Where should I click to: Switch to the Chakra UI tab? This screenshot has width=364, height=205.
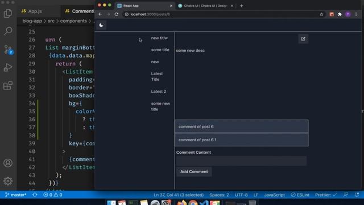coord(205,6)
